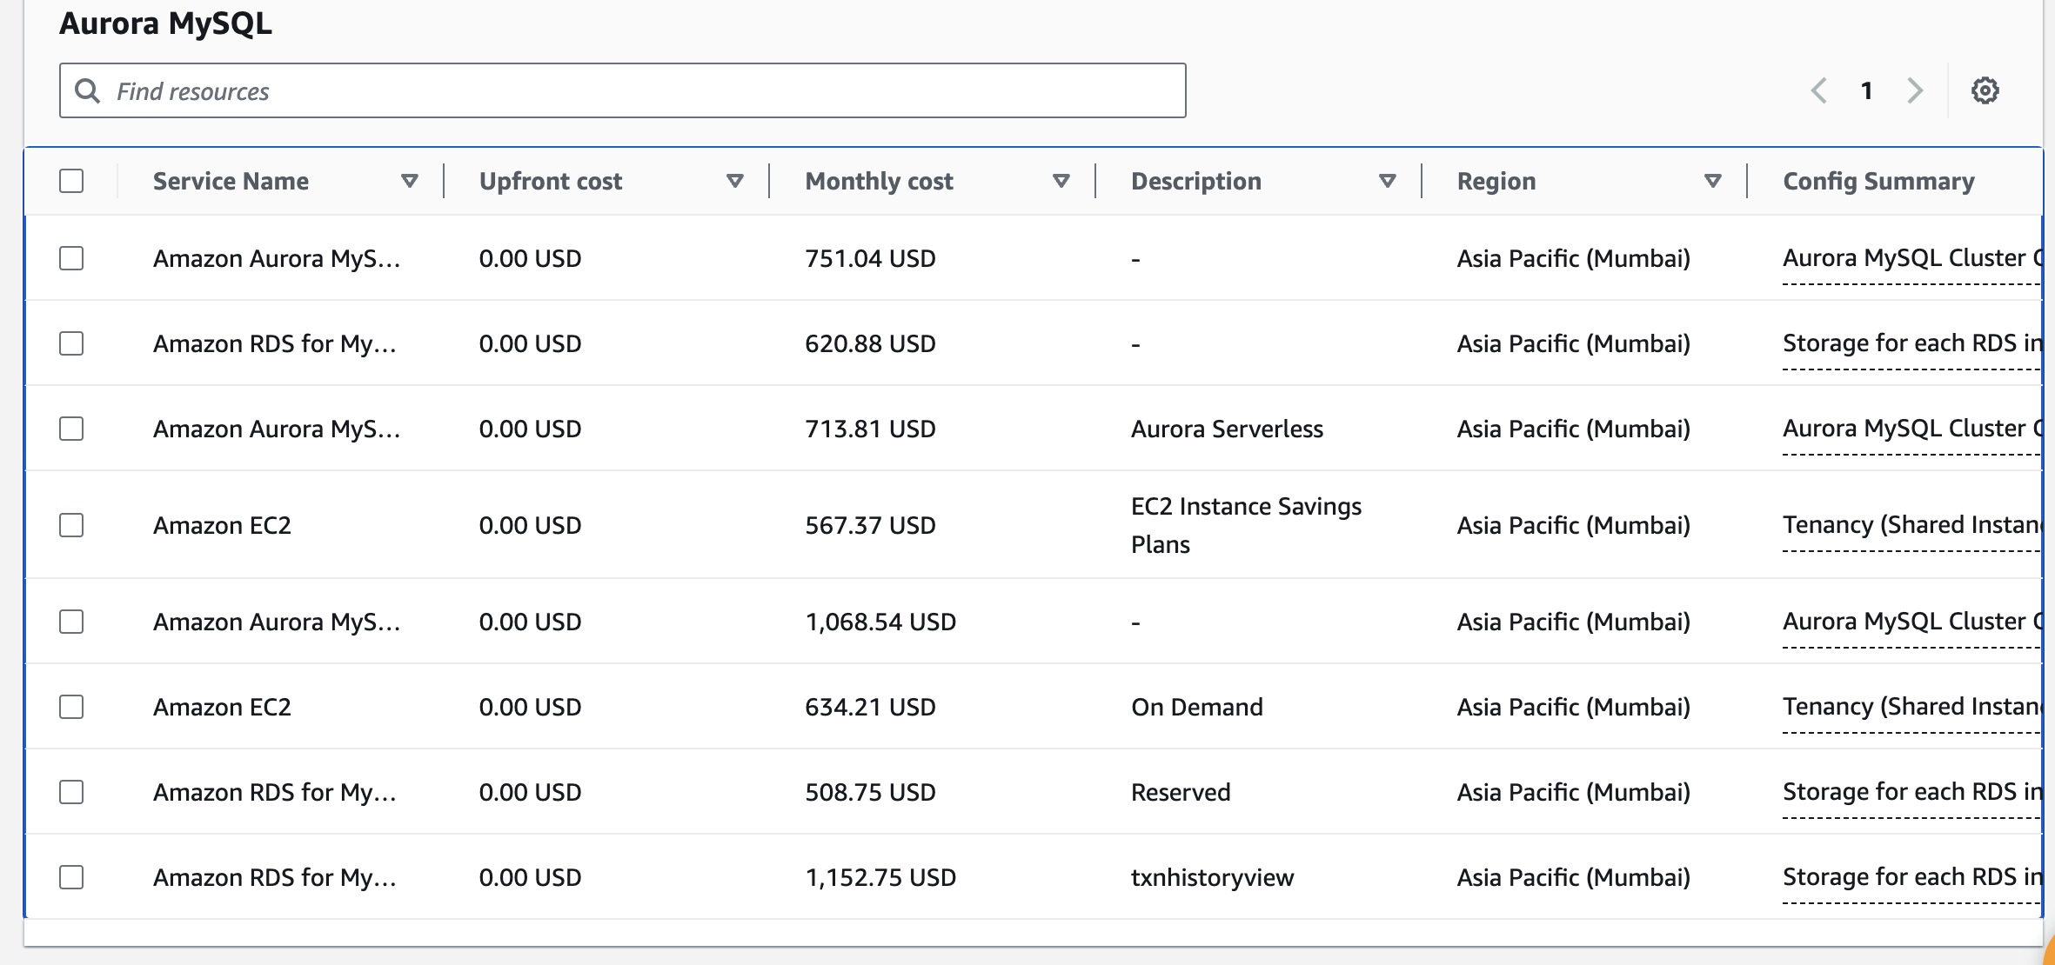Open Monthly cost column sort dropdown
This screenshot has height=965, width=2055.
click(x=1061, y=181)
